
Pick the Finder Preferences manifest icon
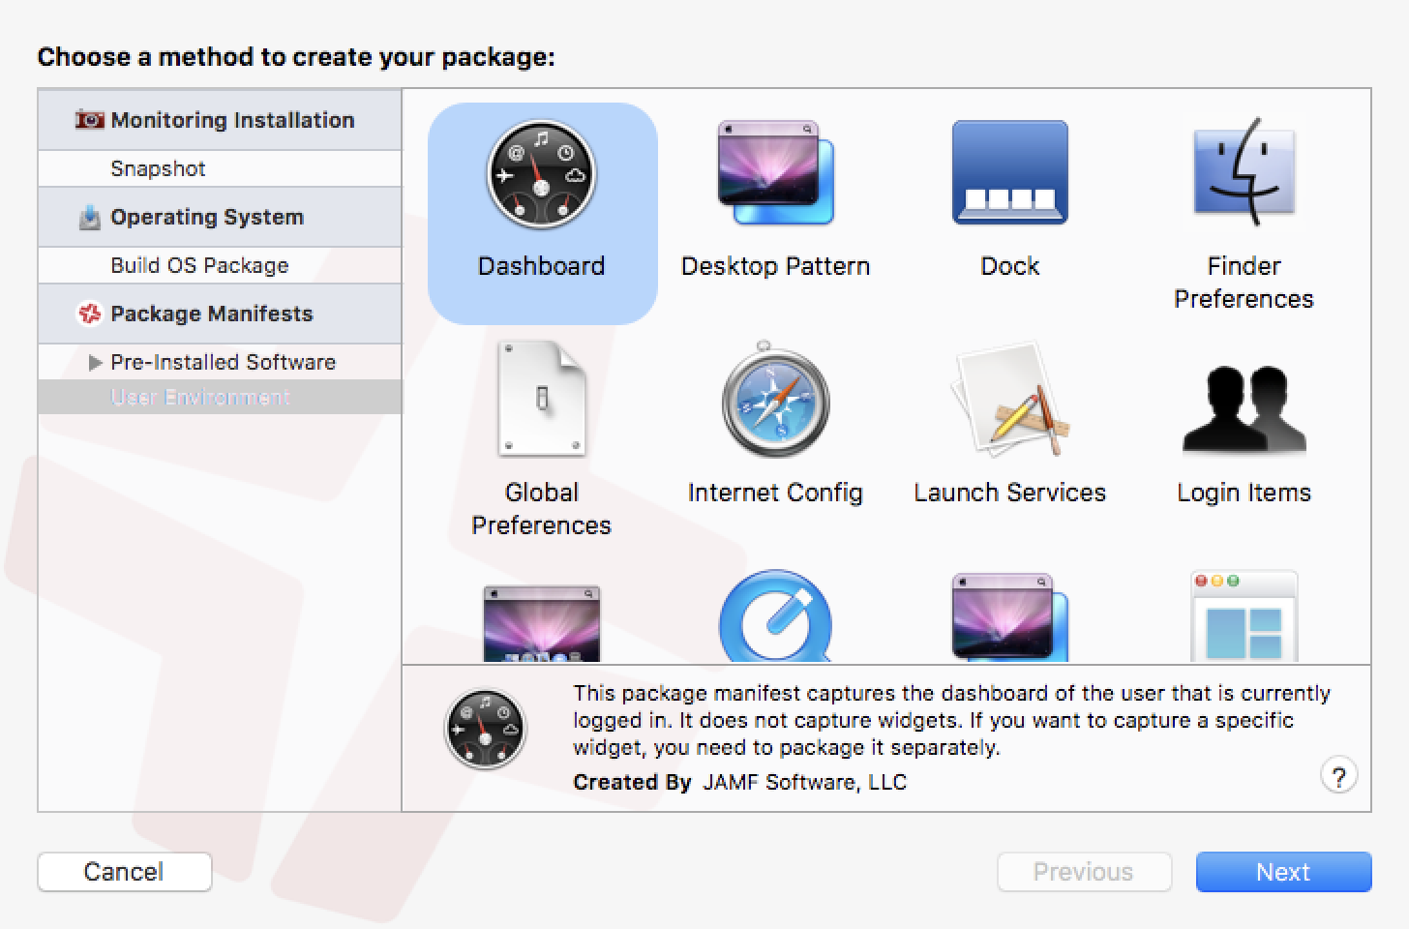(1244, 174)
